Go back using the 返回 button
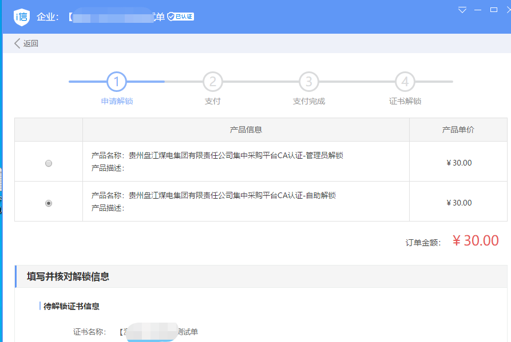Image resolution: width=511 pixels, height=342 pixels. click(26, 43)
